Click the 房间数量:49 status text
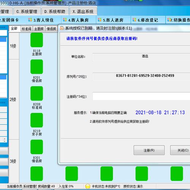 (46, 186)
